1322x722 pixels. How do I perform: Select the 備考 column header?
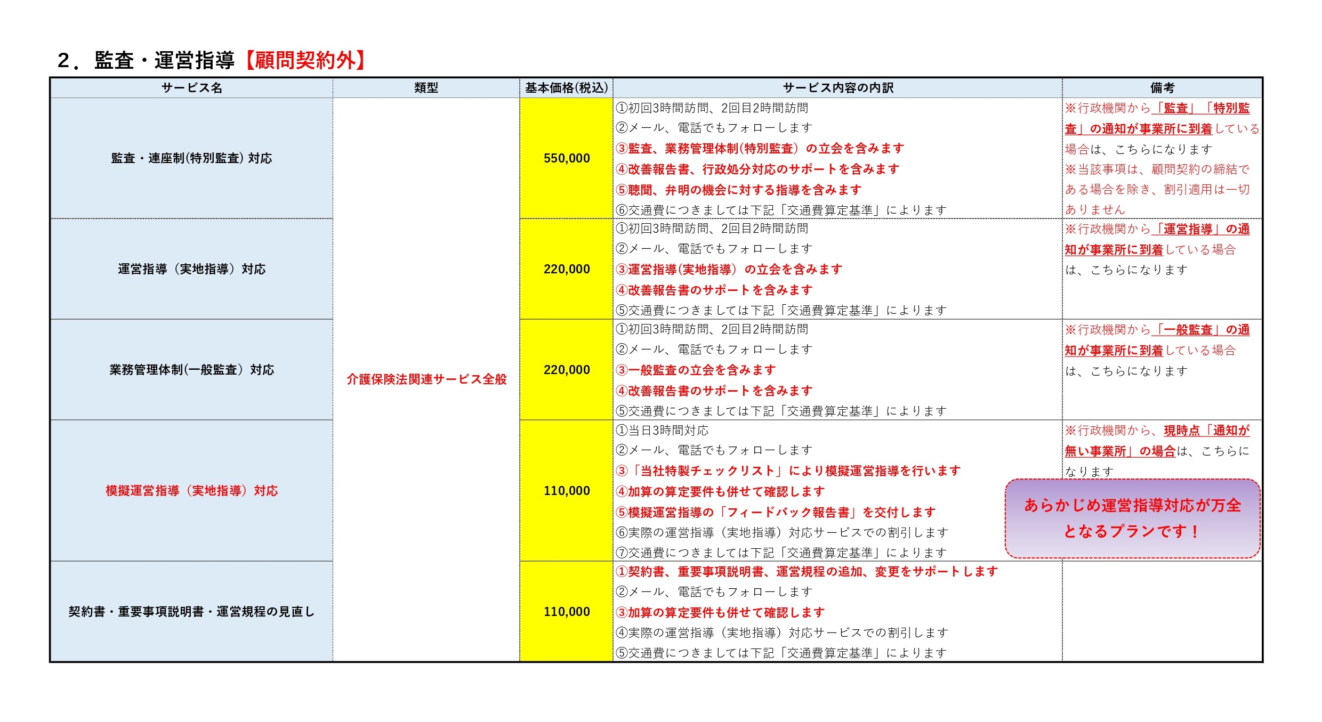(1162, 88)
